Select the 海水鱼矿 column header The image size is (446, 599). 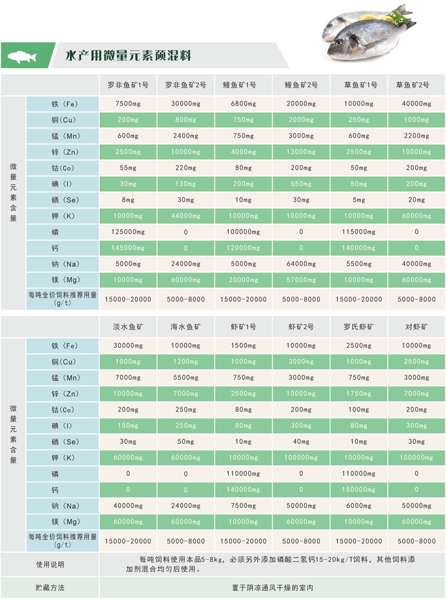185,326
